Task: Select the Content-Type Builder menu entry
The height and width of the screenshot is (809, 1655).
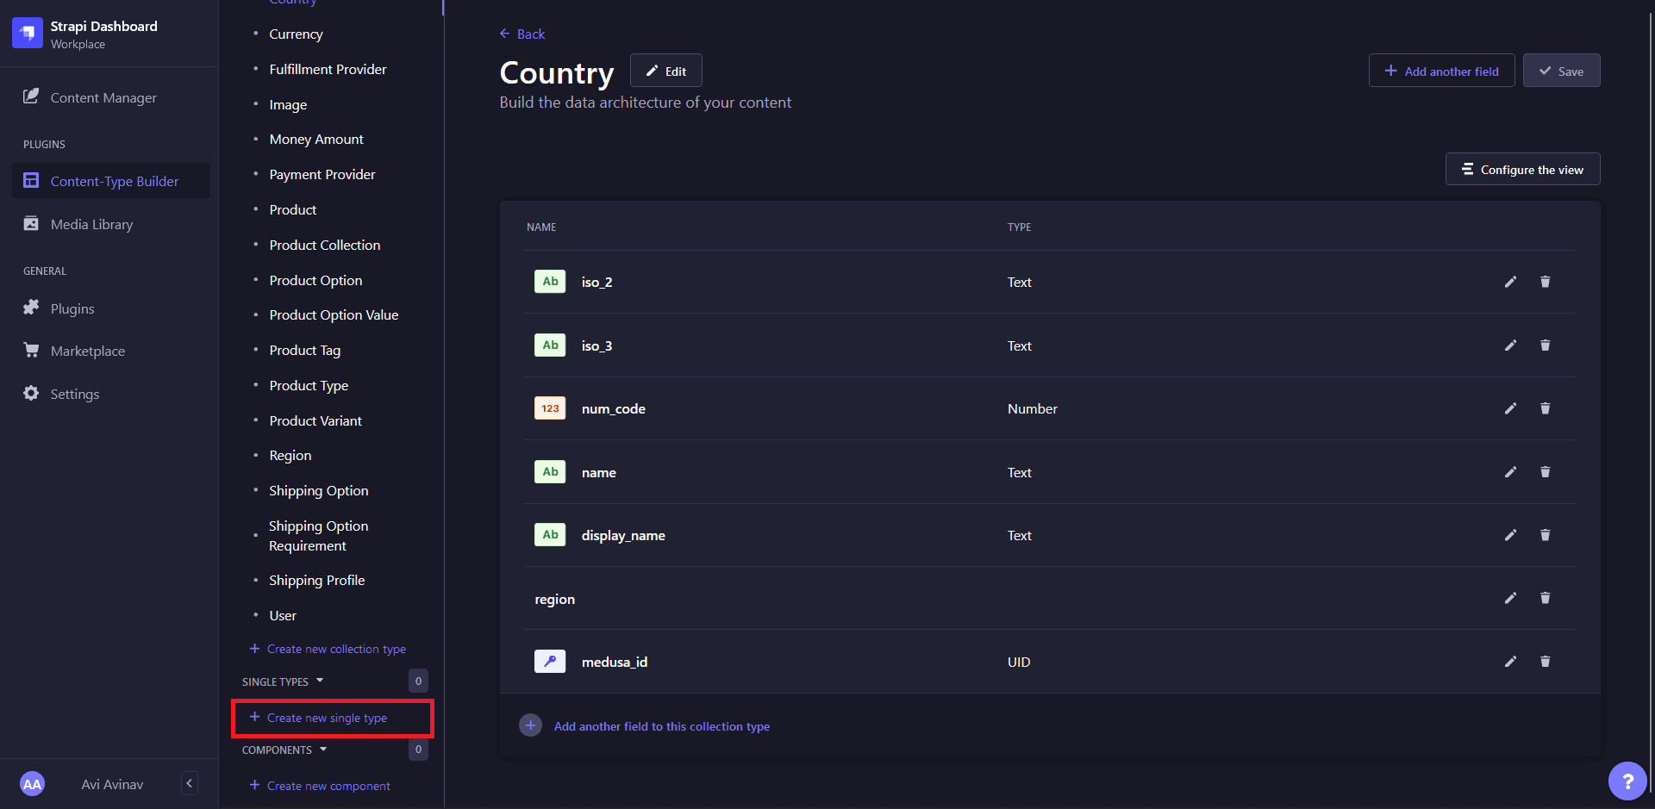Action: [114, 181]
